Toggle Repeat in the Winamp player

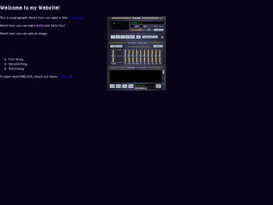pyautogui.click(x=155, y=37)
